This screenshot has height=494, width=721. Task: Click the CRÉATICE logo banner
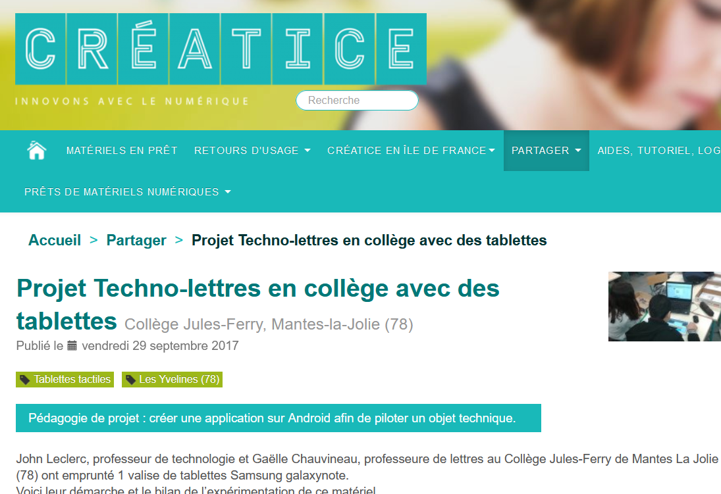pyautogui.click(x=221, y=49)
